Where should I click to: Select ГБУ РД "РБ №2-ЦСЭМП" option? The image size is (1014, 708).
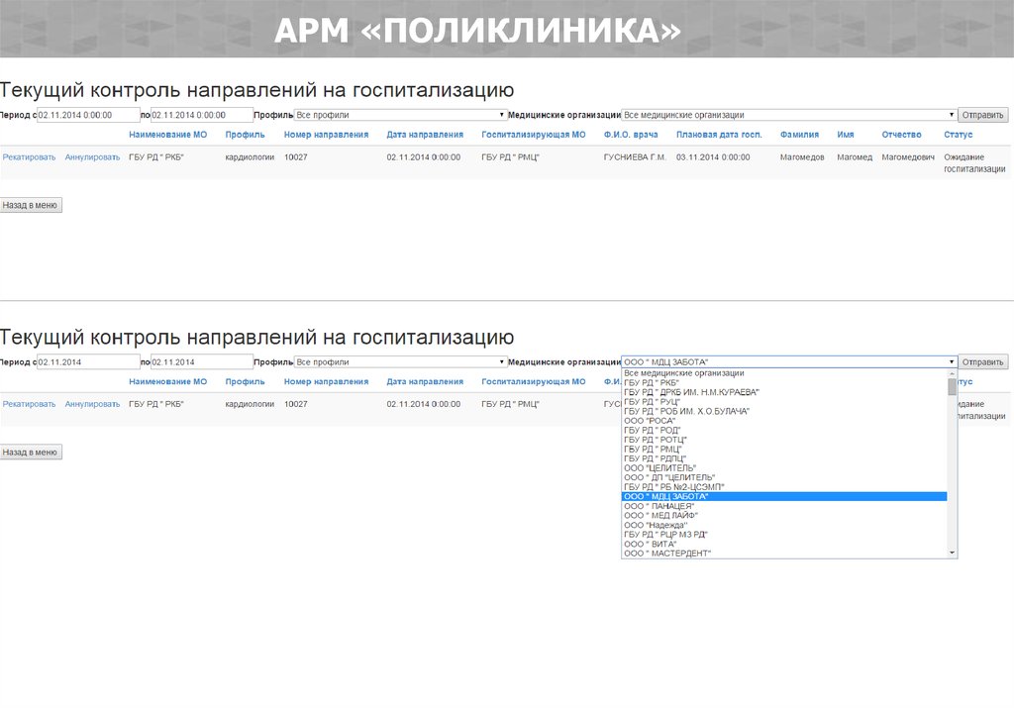point(673,487)
